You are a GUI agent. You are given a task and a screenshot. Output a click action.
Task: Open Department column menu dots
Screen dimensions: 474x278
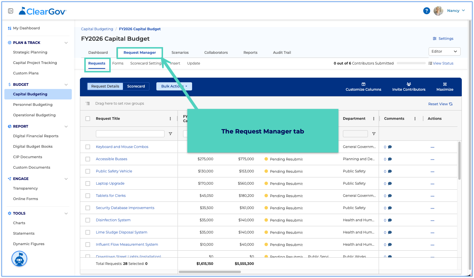pos(374,119)
